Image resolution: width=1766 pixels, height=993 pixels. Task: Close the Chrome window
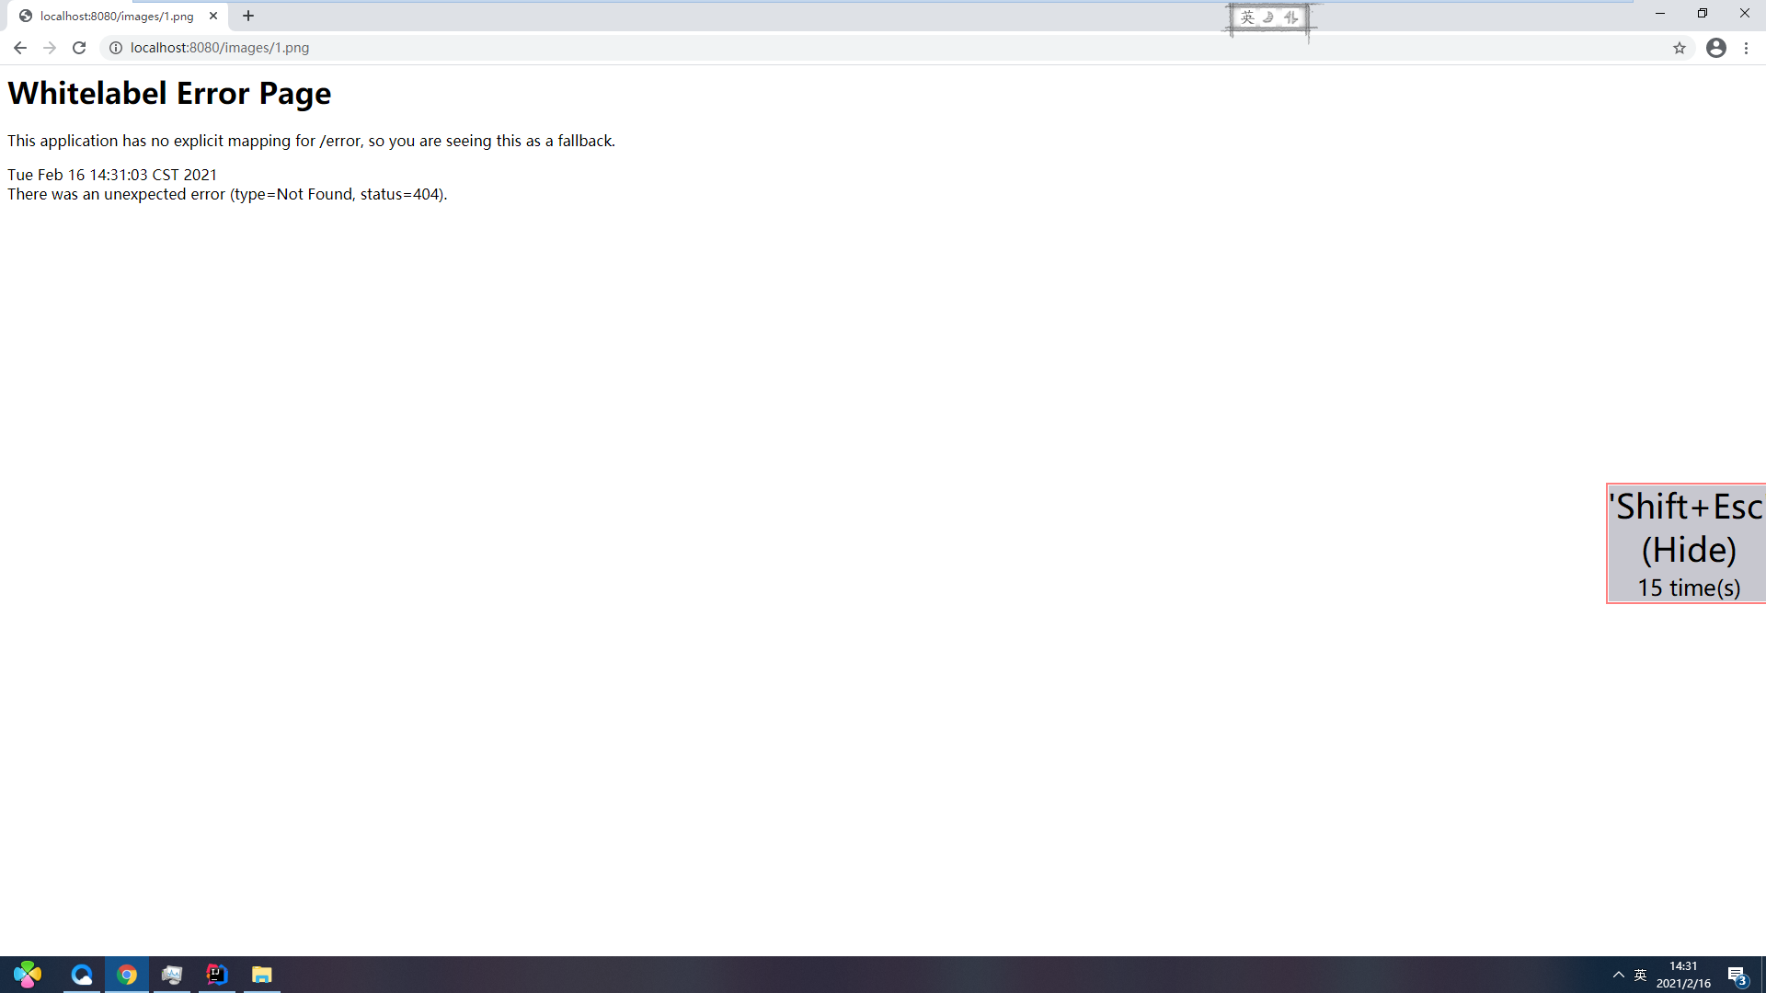1745,13
